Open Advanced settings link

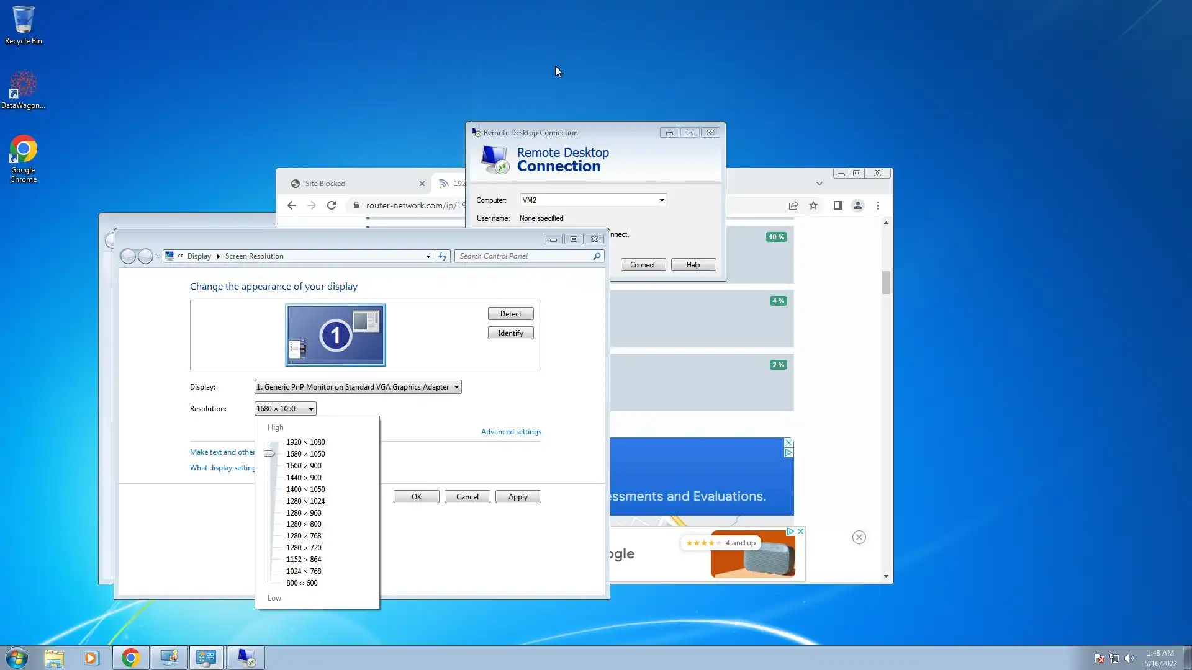pos(511,432)
